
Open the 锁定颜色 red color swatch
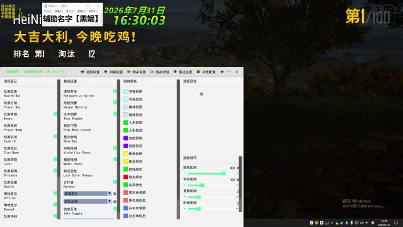pyautogui.click(x=126, y=177)
